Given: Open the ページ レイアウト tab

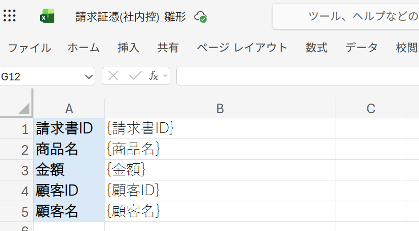Looking at the screenshot, I should coord(242,48).
